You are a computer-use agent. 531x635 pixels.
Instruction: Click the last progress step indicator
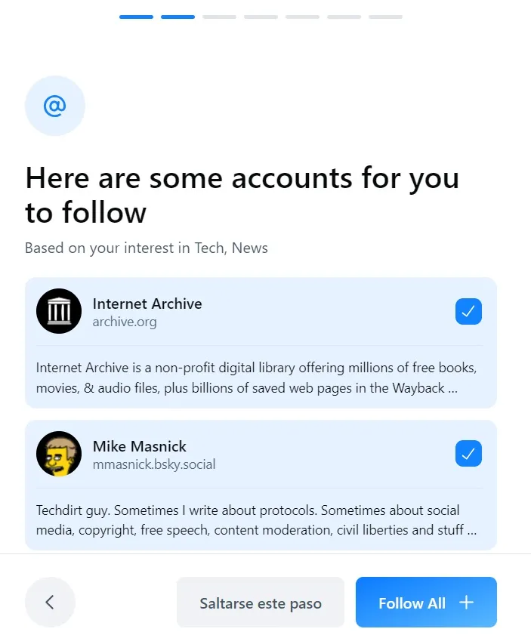(x=385, y=17)
